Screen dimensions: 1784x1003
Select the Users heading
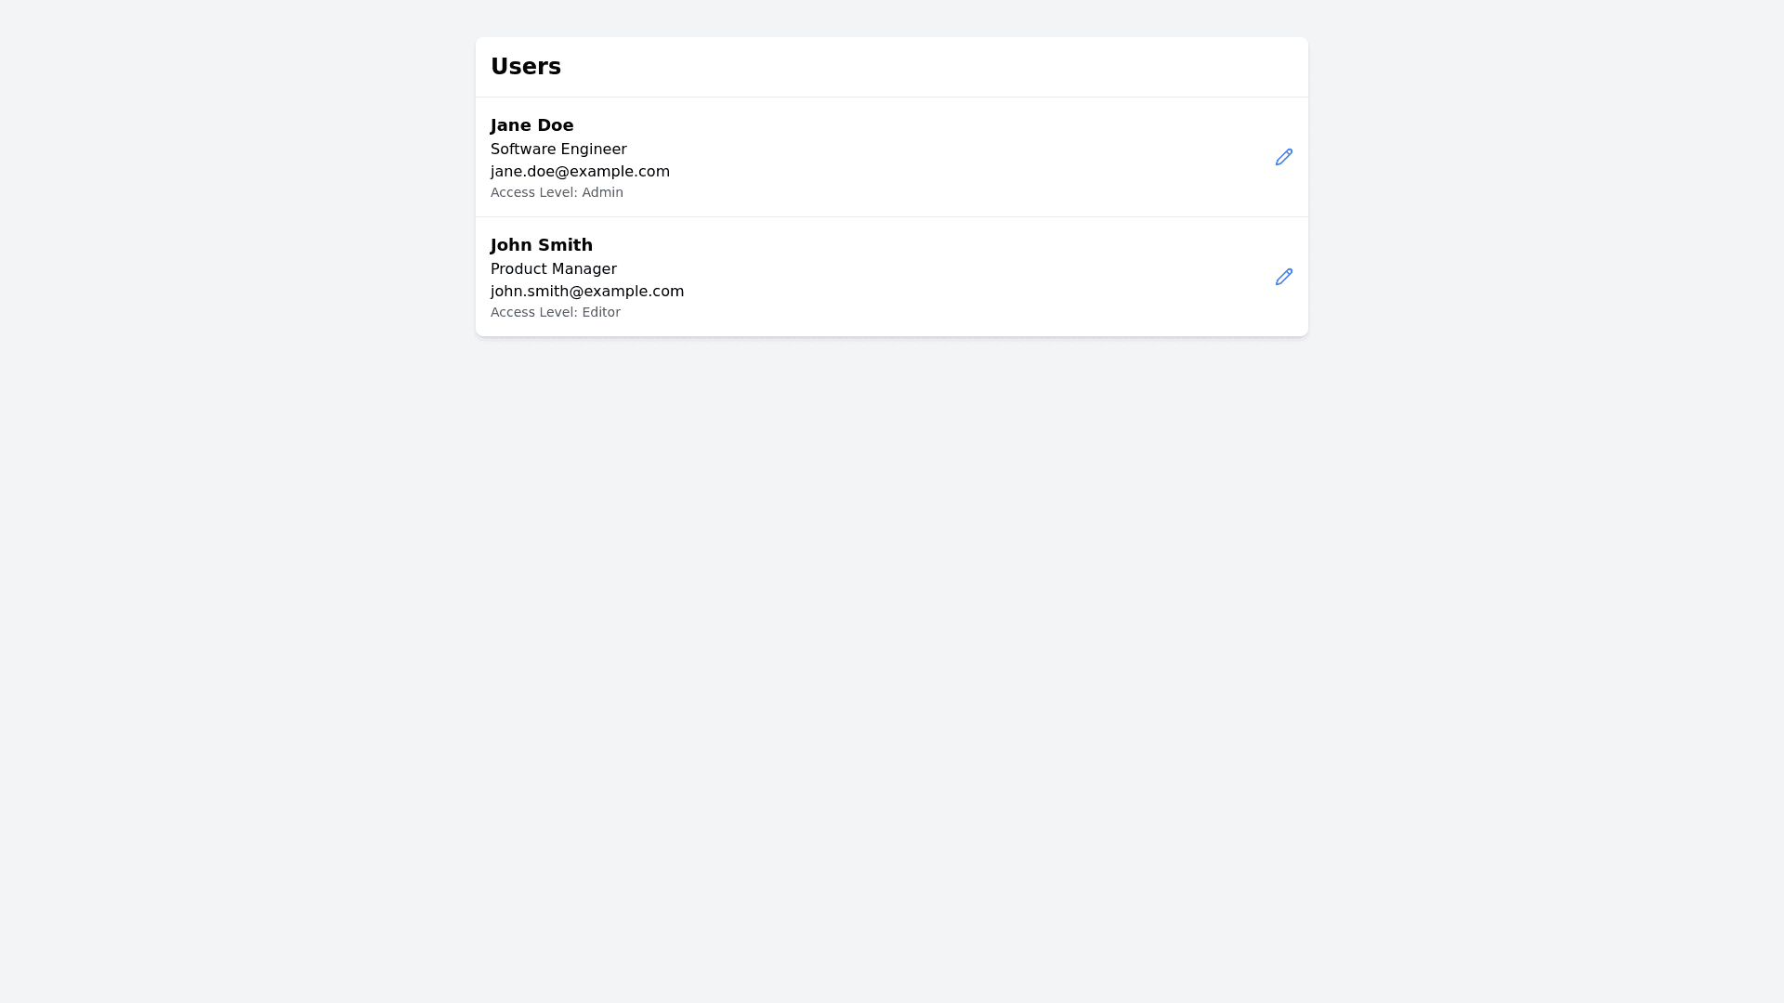(x=525, y=67)
